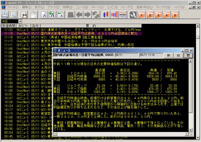Select the 11:11 GCI-東京市場 news row
Viewport: 201px width, 142px height.
click(71, 45)
